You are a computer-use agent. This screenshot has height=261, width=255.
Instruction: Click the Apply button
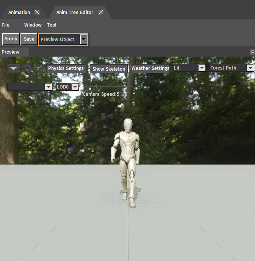click(x=11, y=39)
